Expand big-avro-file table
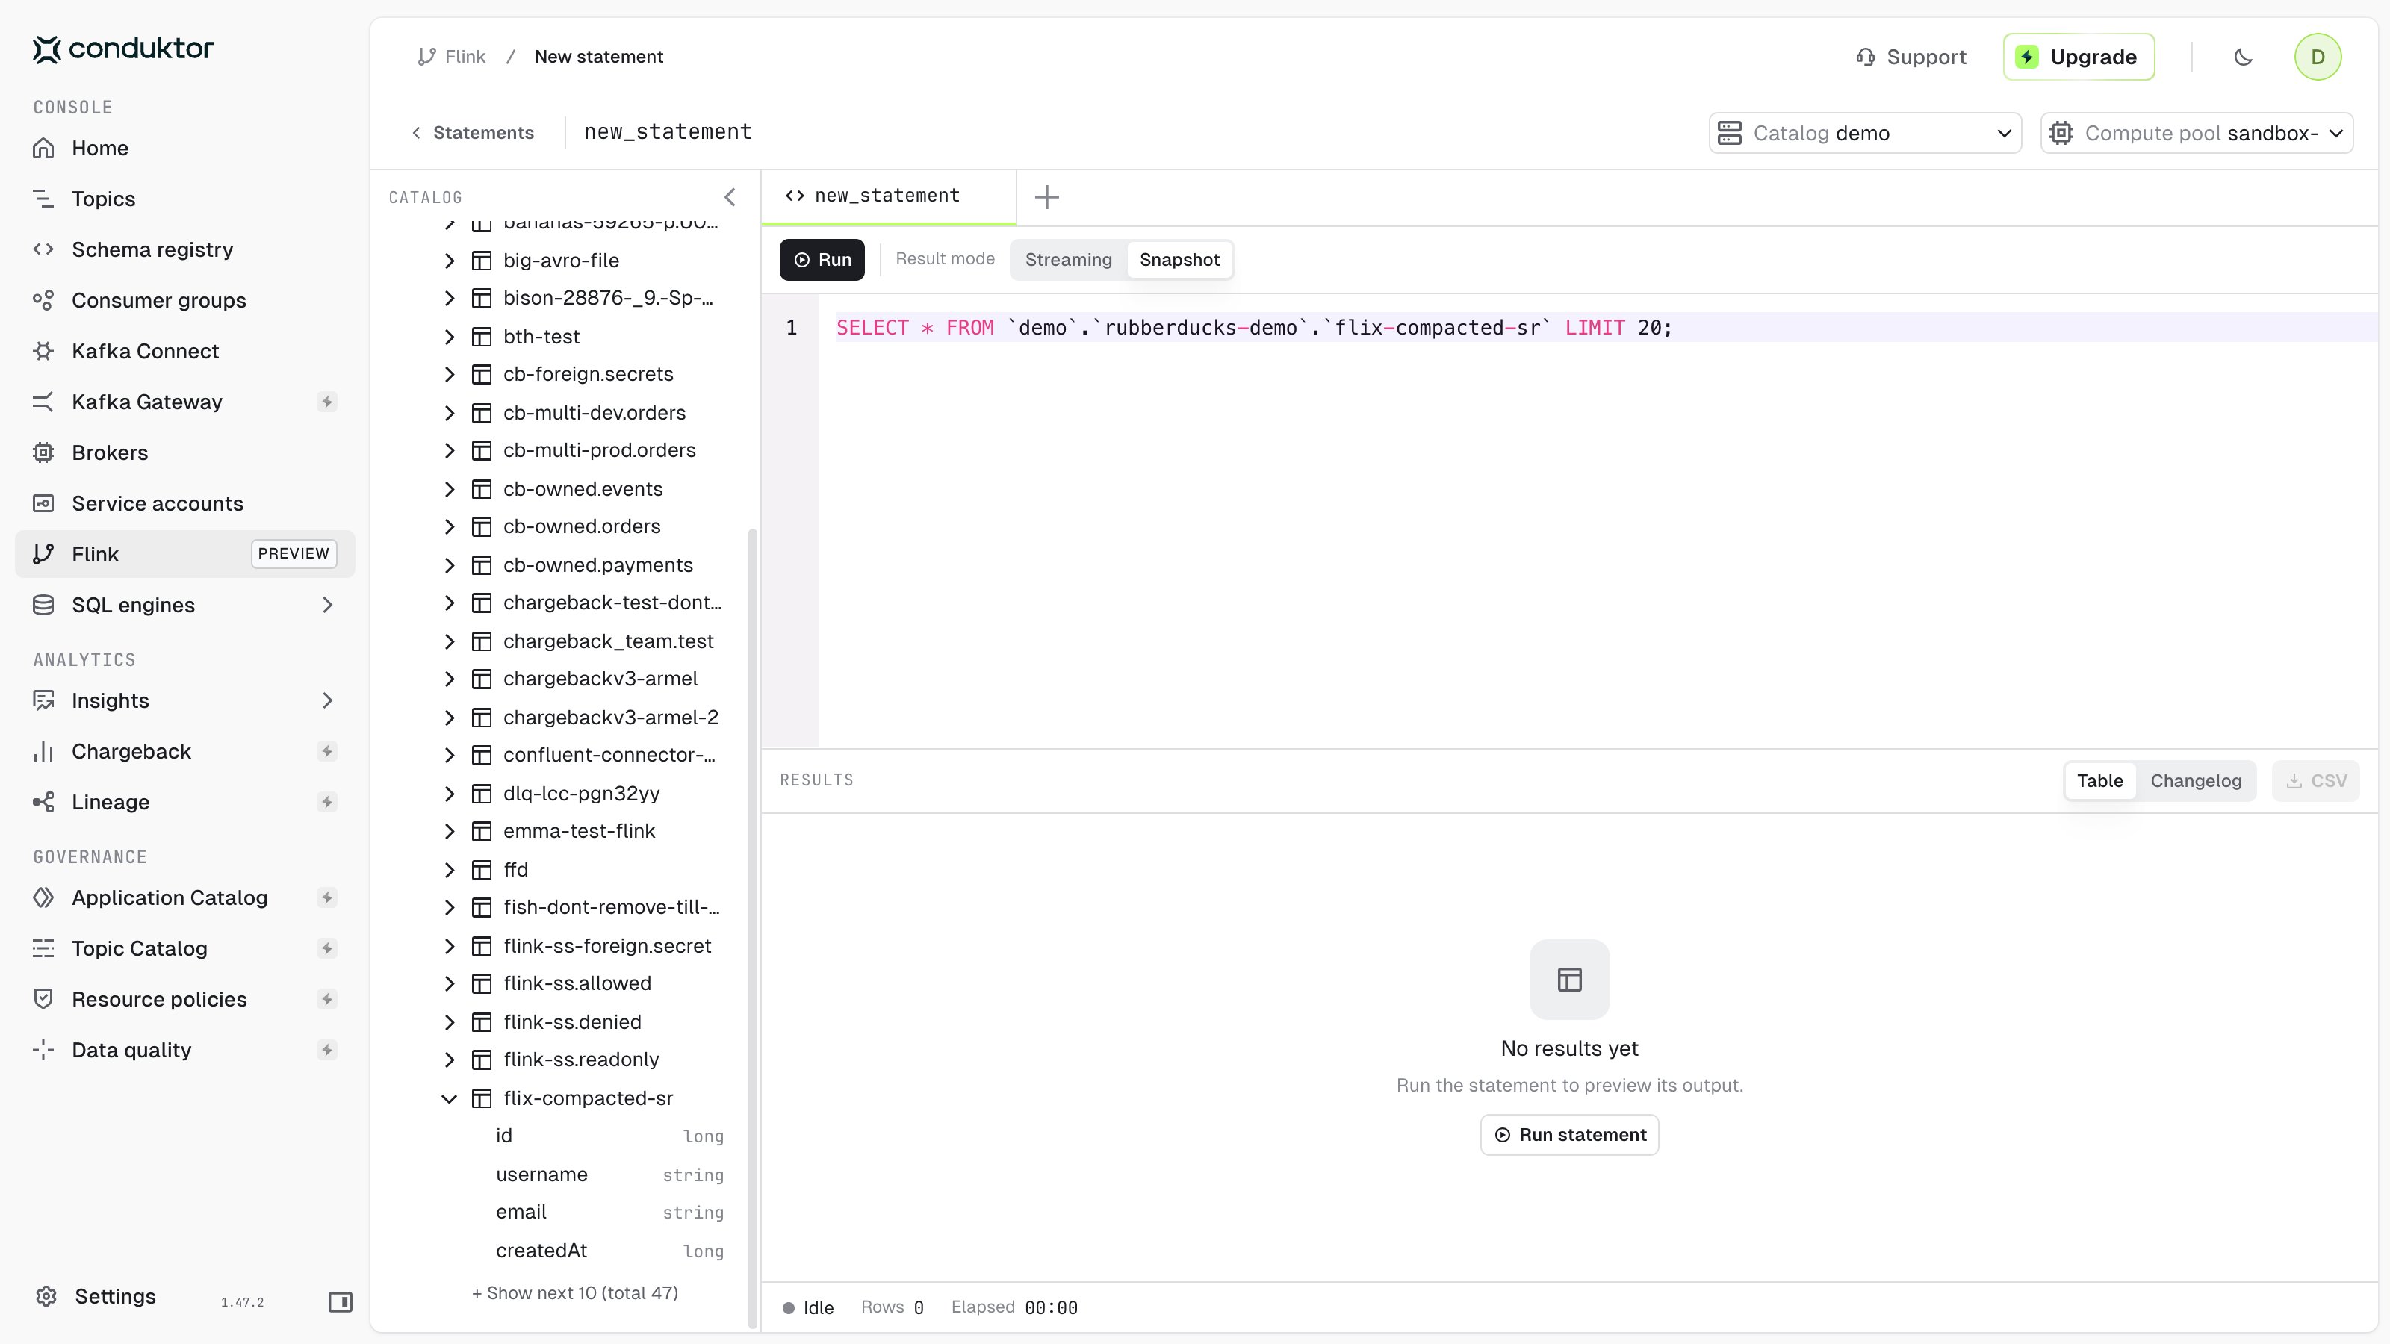Screen dimensions: 2390x1344 click(x=450, y=261)
